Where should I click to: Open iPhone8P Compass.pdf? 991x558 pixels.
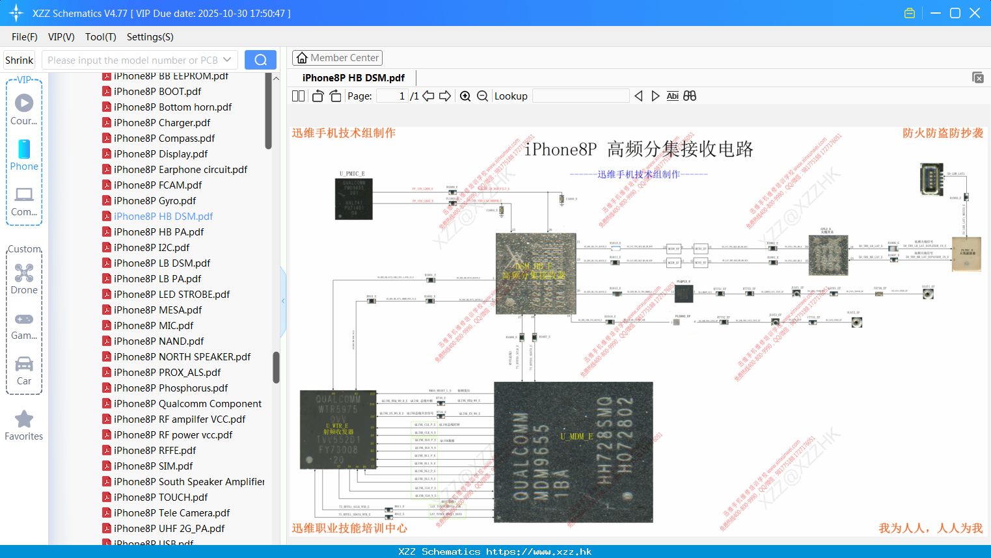[x=164, y=139]
